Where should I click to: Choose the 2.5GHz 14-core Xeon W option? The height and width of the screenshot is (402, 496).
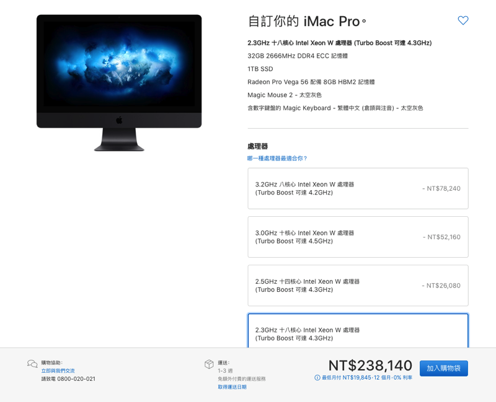[358, 286]
